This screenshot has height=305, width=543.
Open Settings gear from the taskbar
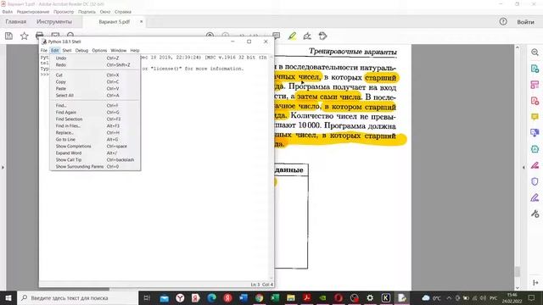370,297
